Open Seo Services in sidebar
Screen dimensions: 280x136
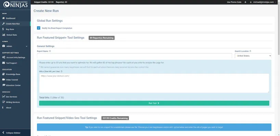click(x=12, y=97)
